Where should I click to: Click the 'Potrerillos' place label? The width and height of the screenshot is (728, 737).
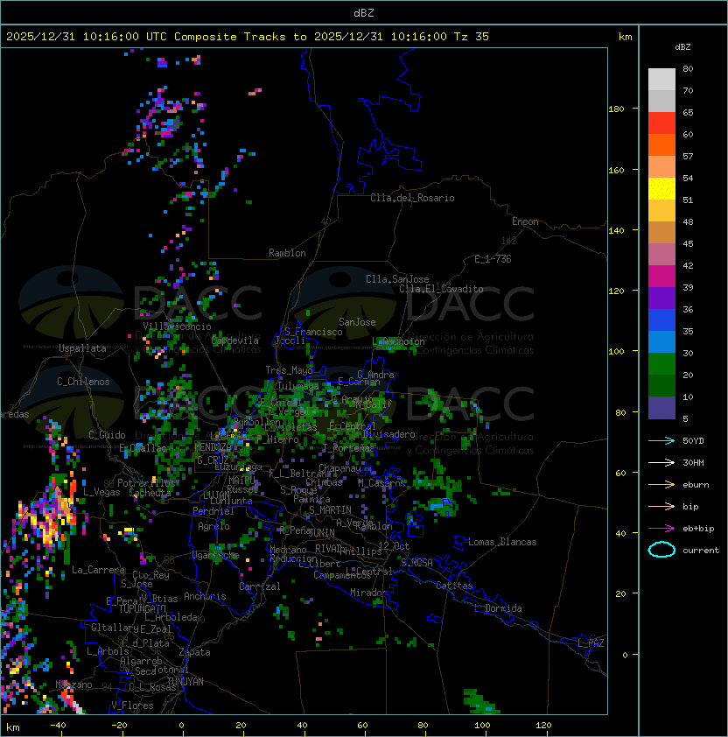146,482
